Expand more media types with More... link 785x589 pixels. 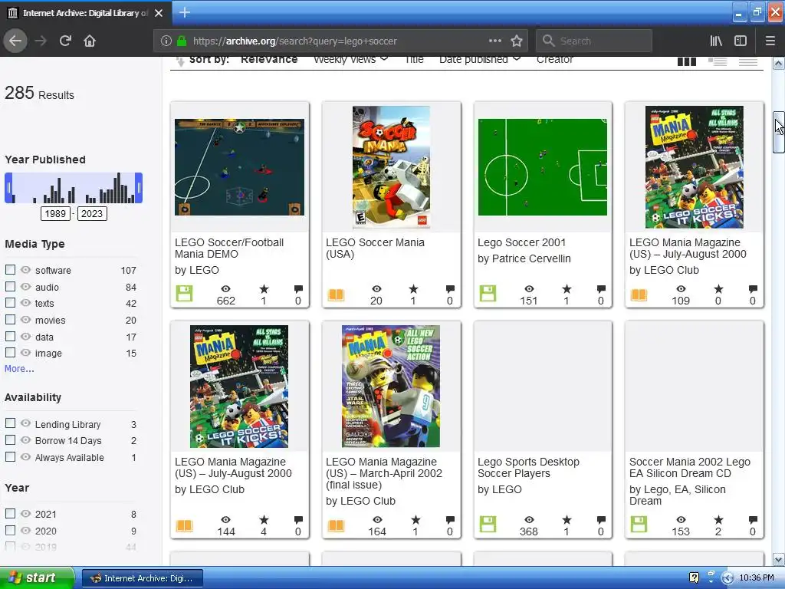coord(19,369)
